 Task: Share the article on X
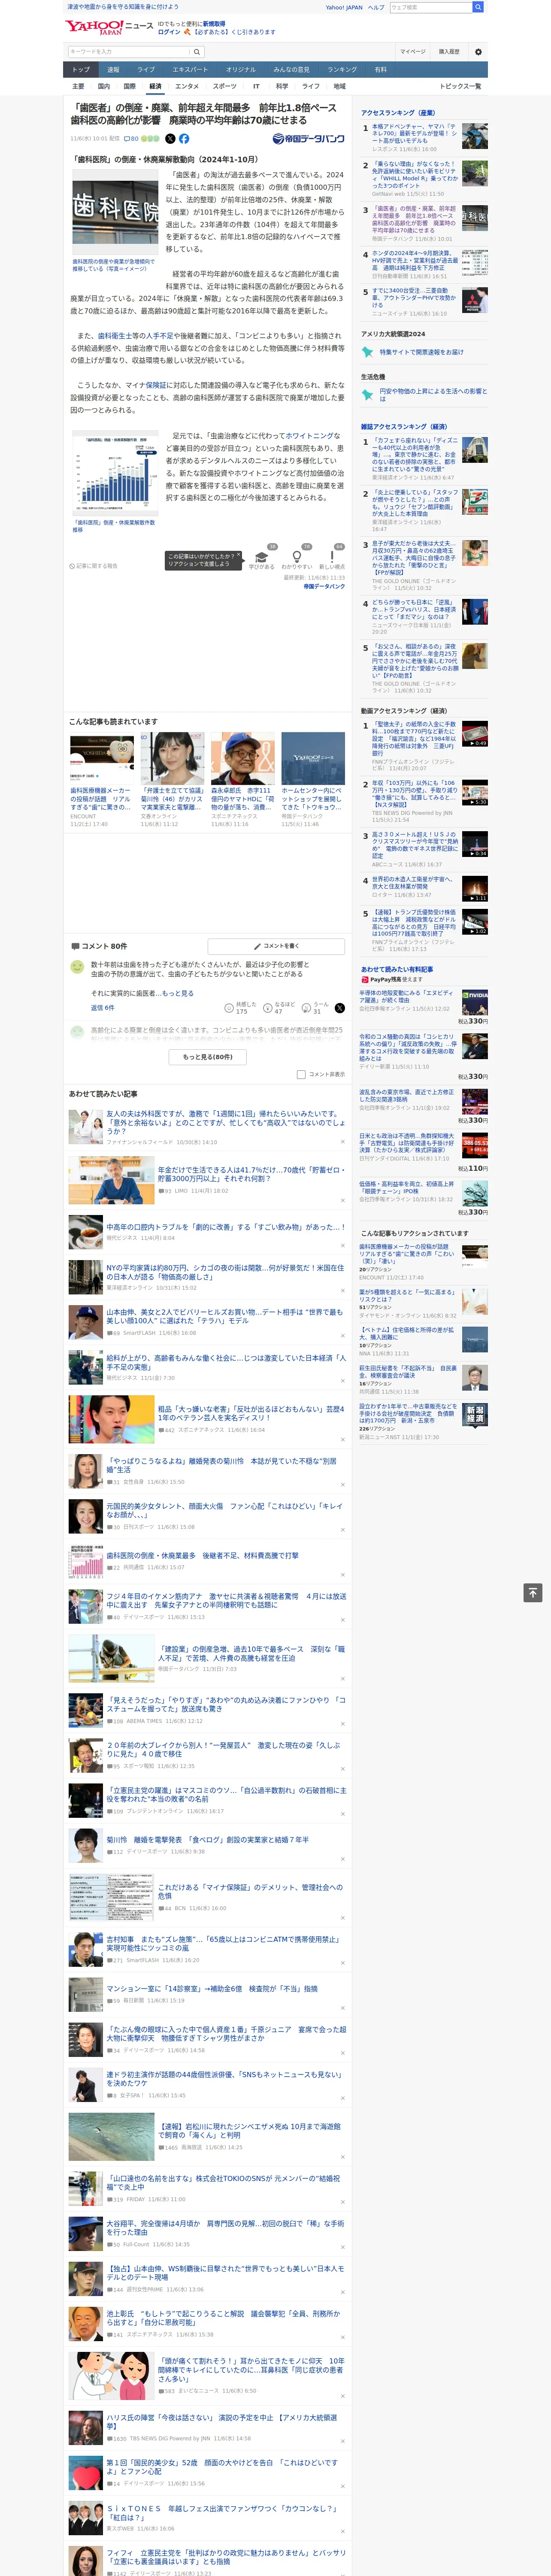pyautogui.click(x=170, y=139)
